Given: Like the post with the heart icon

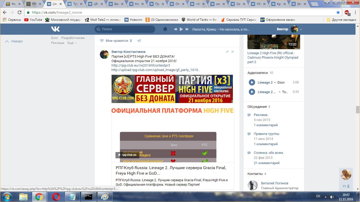Looking at the screenshot, I should point(102,41).
